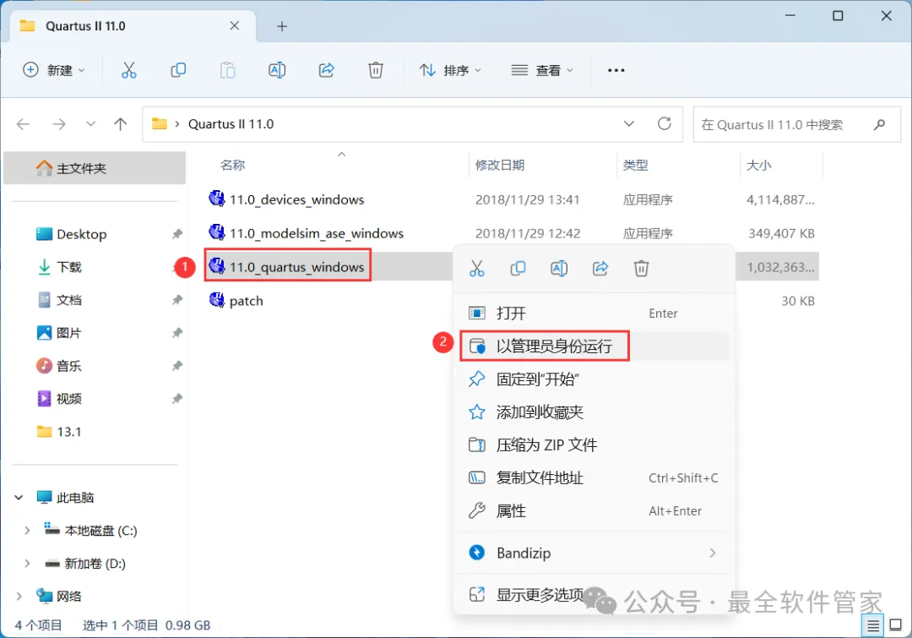Click the Paste icon in the top toolbar

pos(227,70)
